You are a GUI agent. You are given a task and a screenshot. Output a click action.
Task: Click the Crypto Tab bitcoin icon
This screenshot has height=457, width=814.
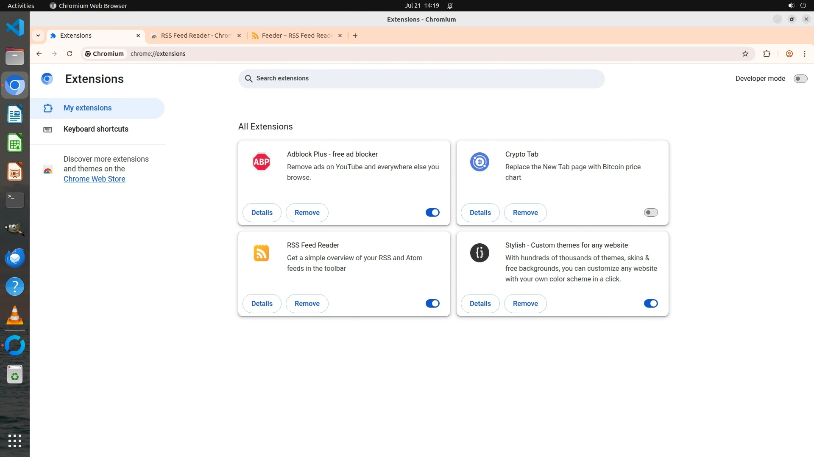point(479,162)
